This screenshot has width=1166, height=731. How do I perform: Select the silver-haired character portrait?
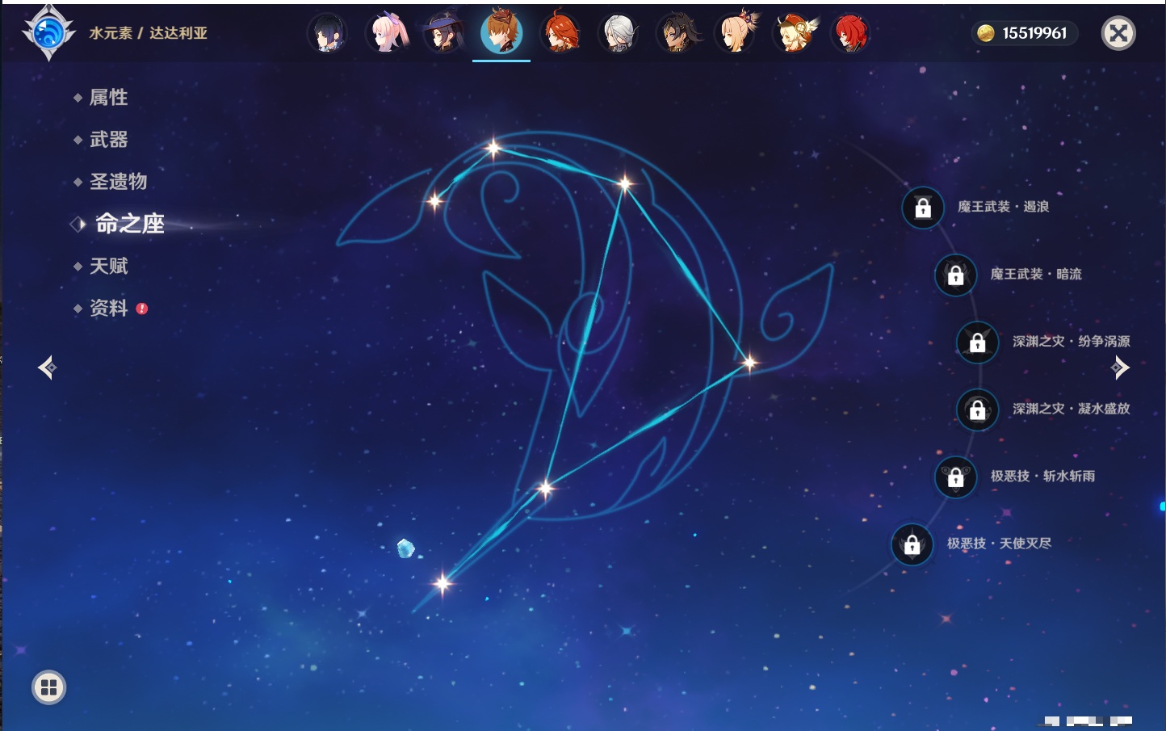click(619, 34)
